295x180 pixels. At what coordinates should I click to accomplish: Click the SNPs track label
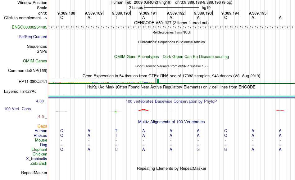[42, 51]
